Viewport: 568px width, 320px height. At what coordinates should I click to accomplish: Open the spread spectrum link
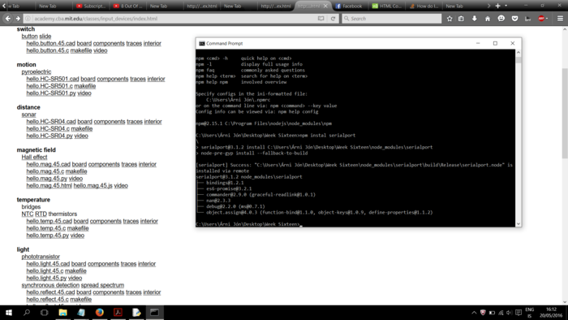[102, 285]
